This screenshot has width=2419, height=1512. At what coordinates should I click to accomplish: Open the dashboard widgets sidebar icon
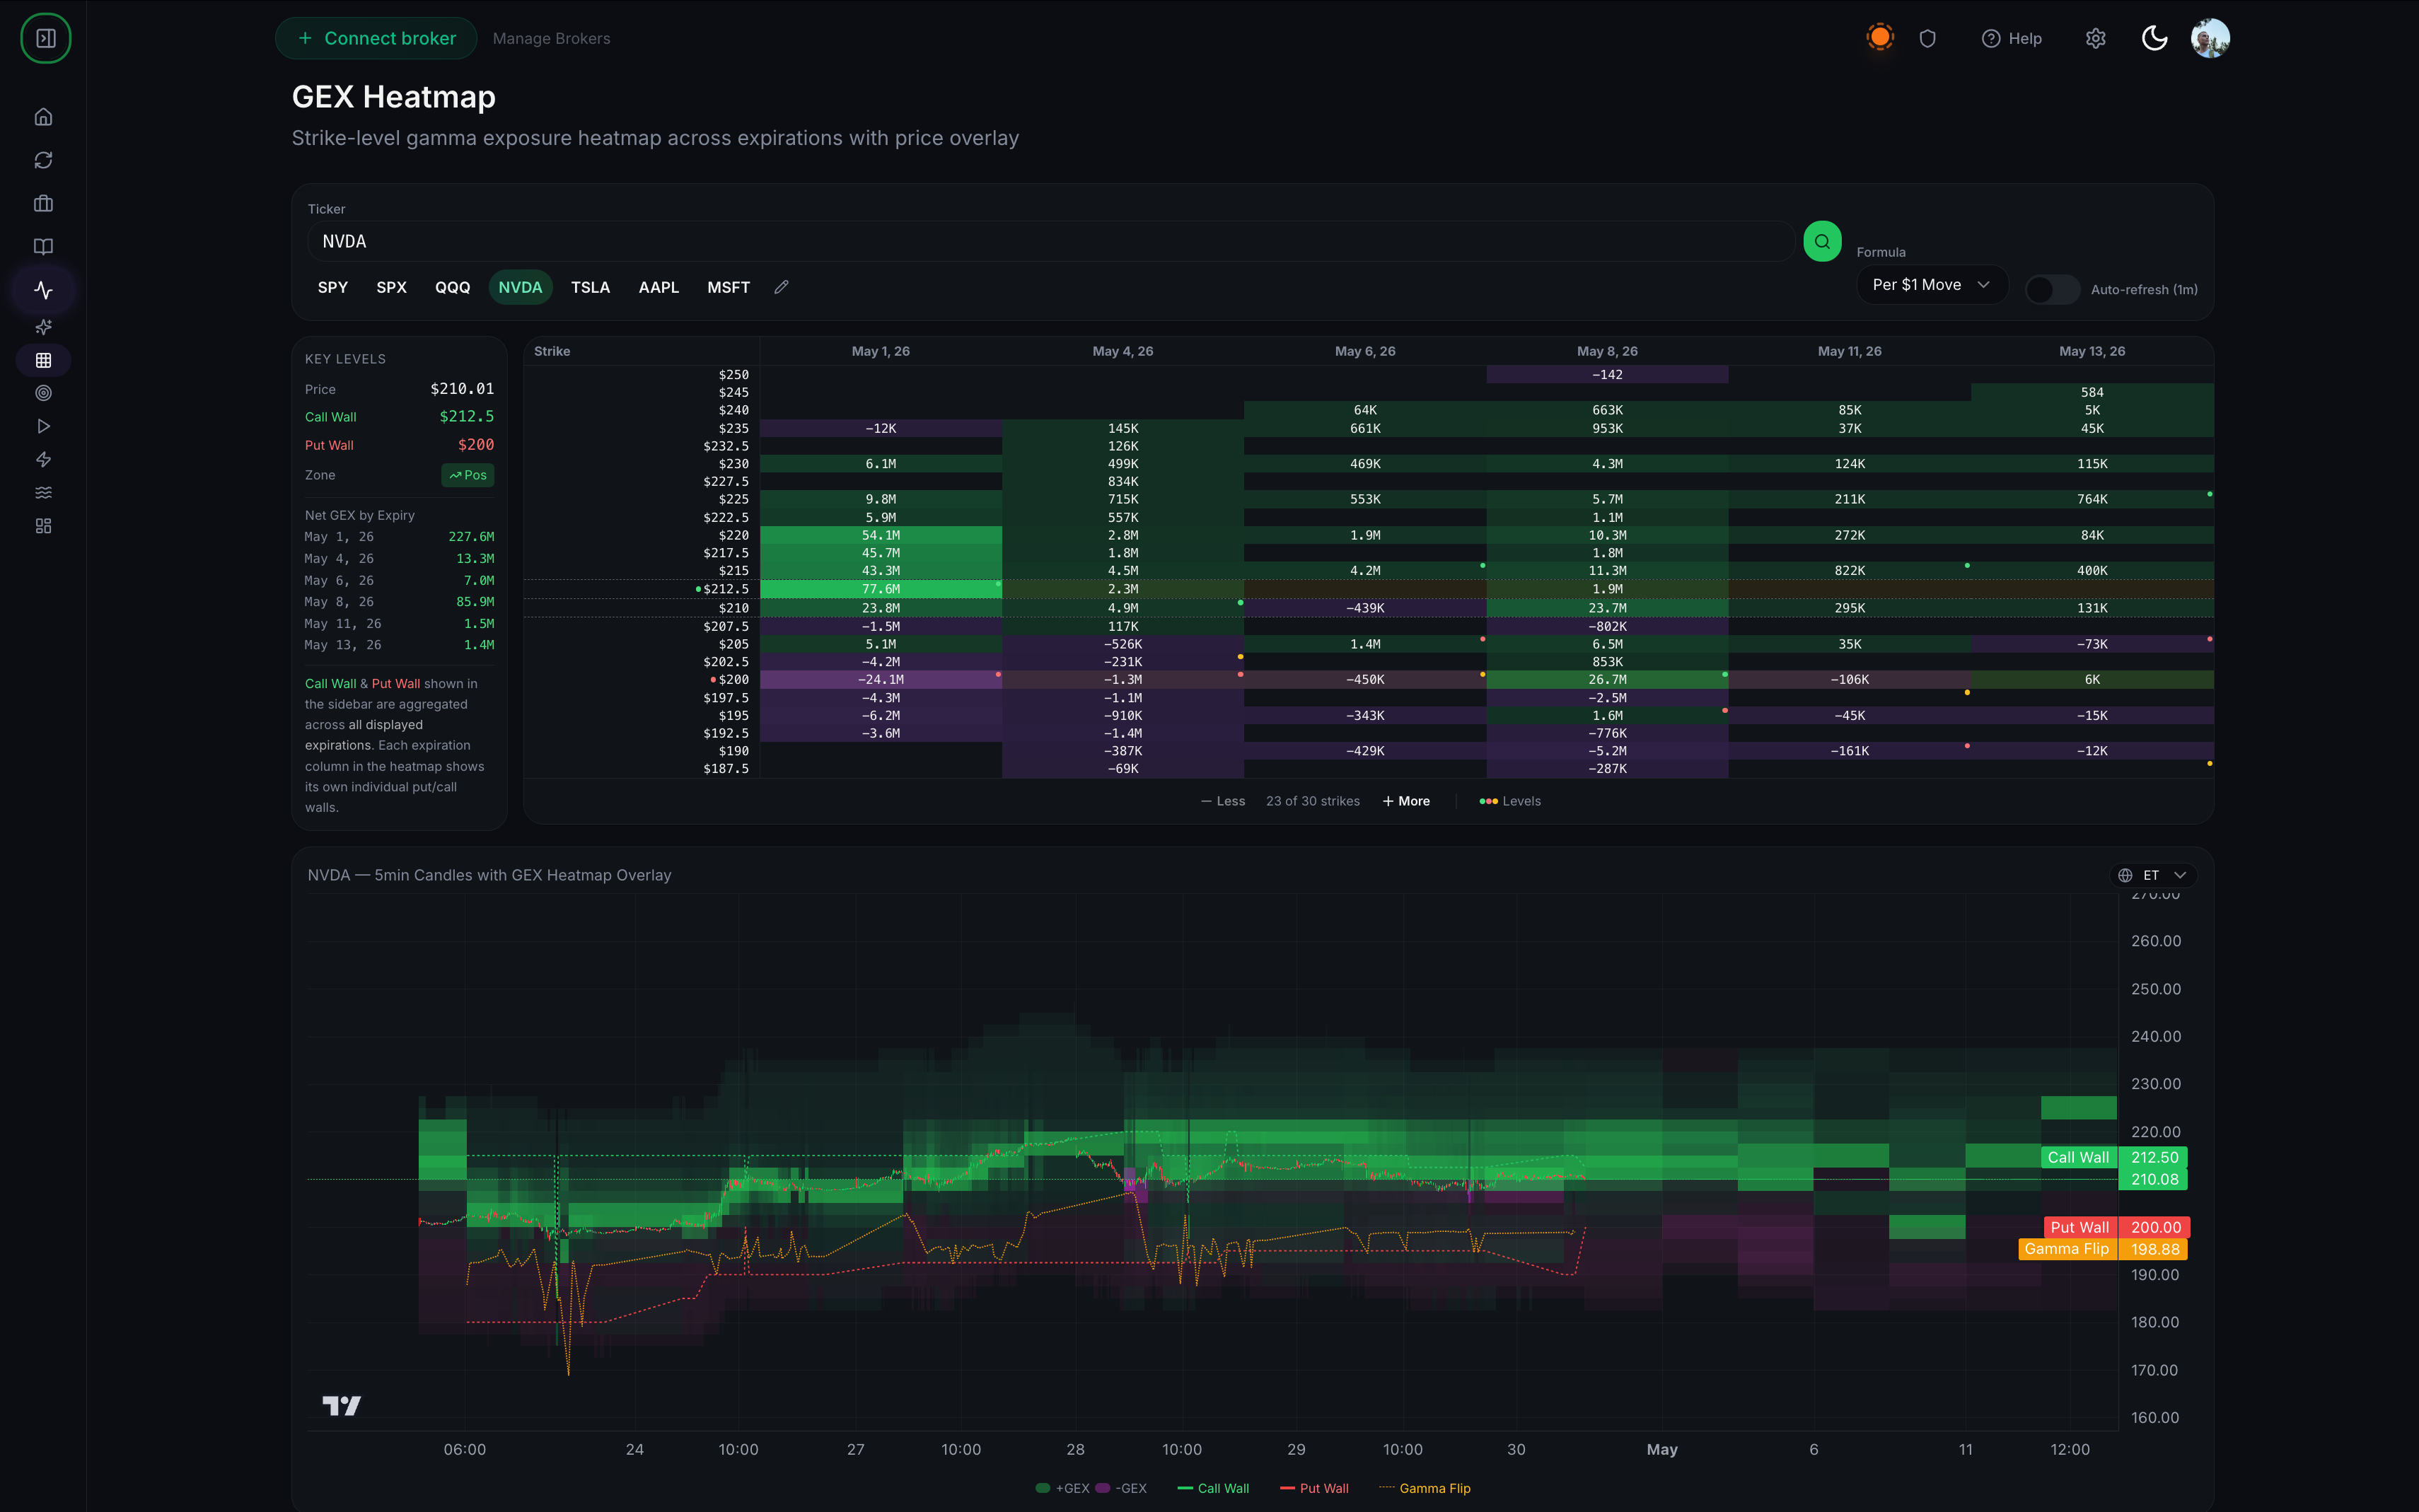point(43,526)
